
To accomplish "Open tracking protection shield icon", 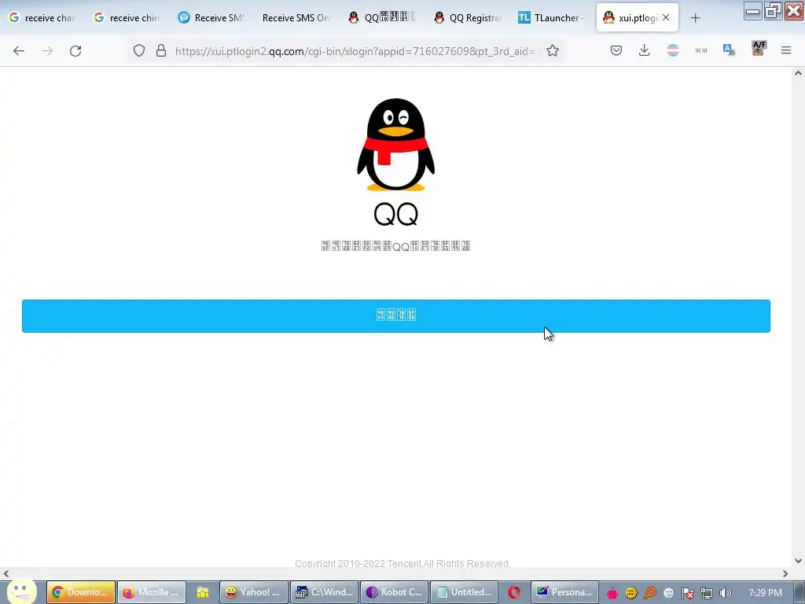I will [139, 50].
